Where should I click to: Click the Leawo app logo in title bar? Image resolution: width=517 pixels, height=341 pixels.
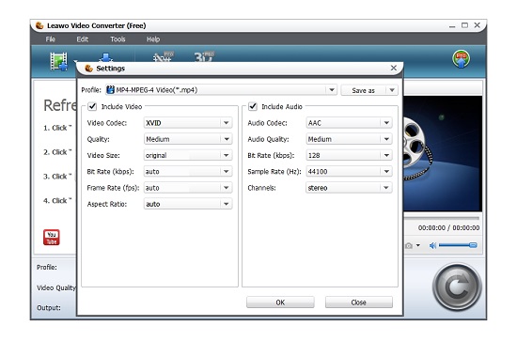pyautogui.click(x=39, y=25)
